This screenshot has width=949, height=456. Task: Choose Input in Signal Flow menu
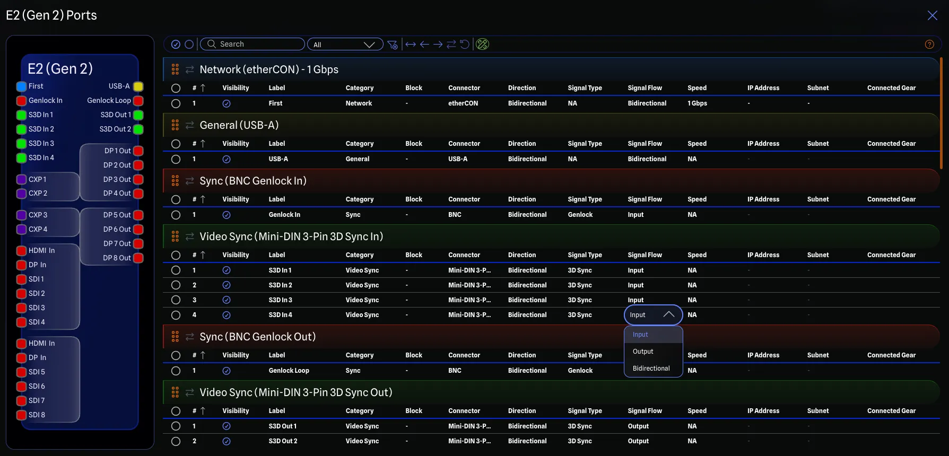pos(653,335)
